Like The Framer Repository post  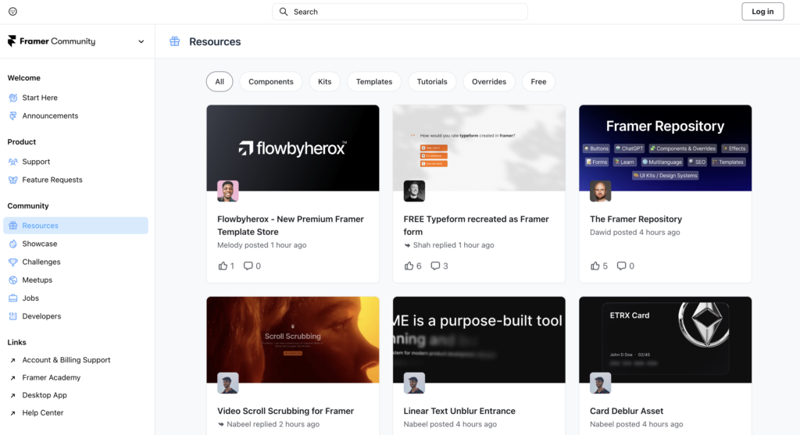[x=595, y=266]
